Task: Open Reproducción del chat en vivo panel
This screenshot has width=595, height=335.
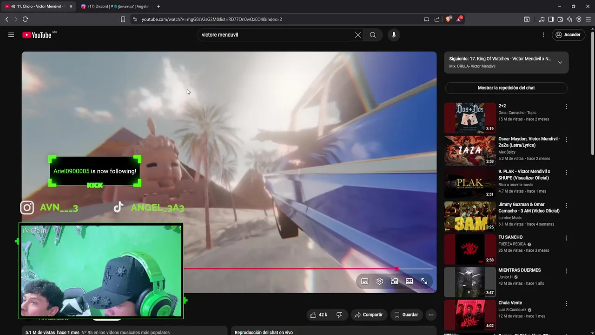Action: [333, 331]
